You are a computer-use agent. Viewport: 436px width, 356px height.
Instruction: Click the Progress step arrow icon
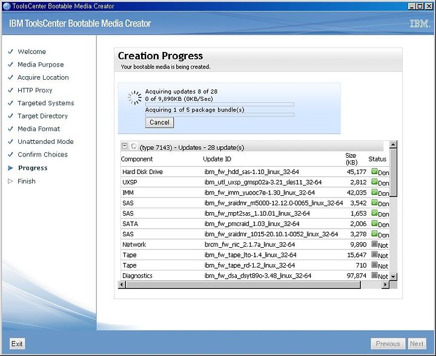pyautogui.click(x=10, y=168)
